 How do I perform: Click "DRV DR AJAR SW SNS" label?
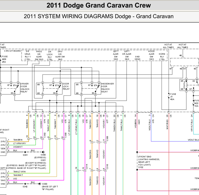[60, 55]
